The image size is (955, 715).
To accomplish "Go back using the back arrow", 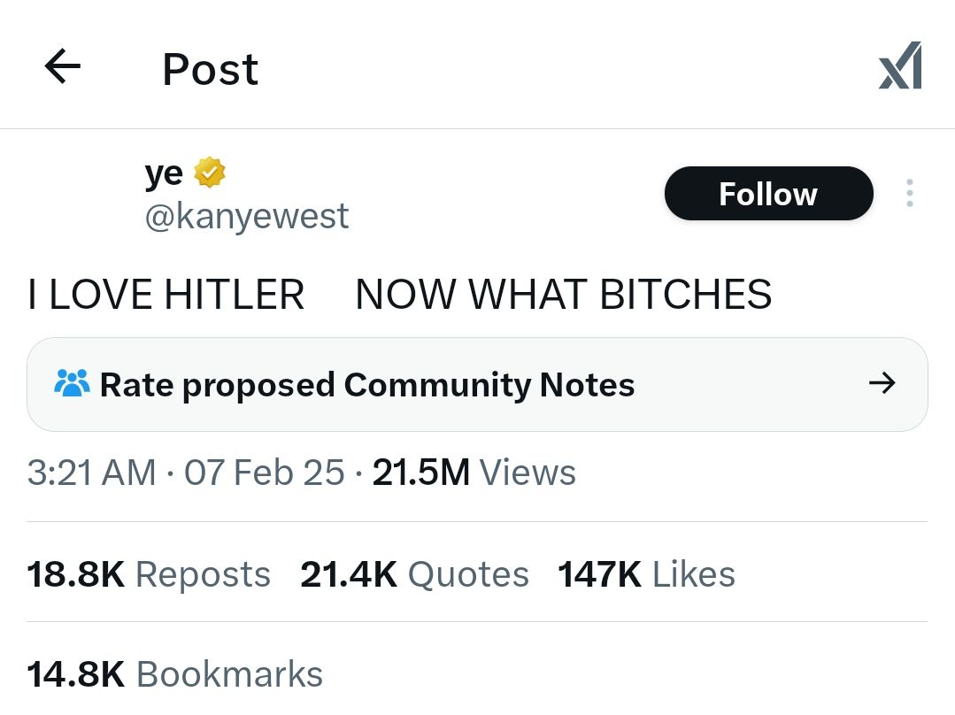I will [x=62, y=66].
